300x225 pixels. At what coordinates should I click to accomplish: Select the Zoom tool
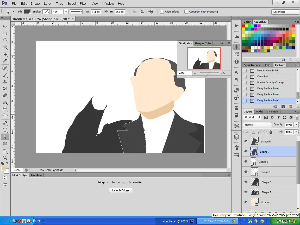(5, 158)
